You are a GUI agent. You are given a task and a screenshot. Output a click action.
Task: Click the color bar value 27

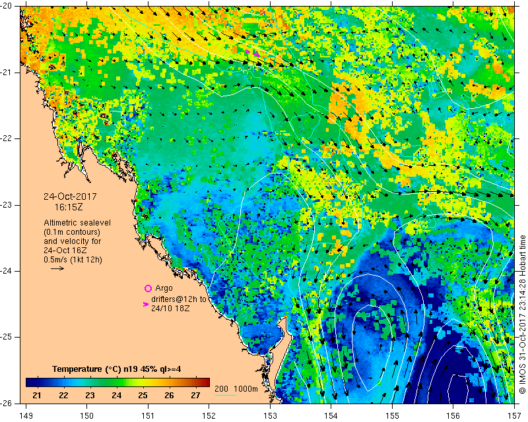[x=195, y=396]
